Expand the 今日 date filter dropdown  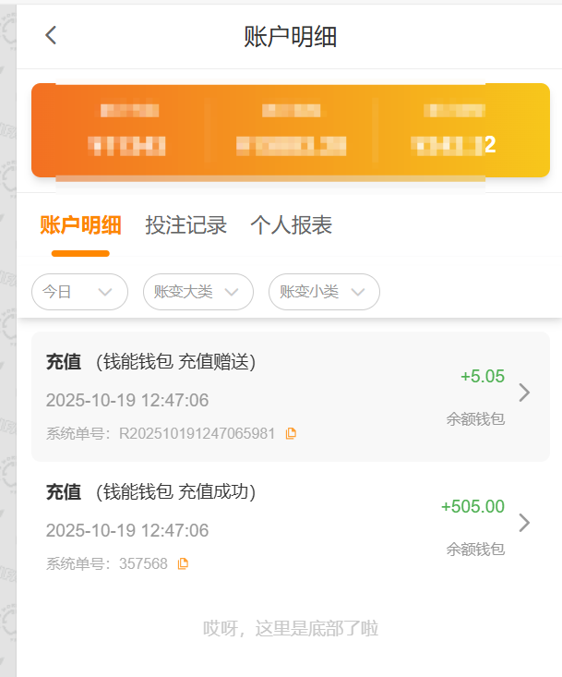[79, 292]
